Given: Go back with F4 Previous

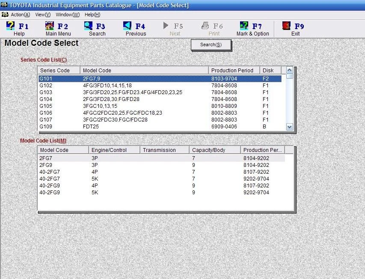Looking at the screenshot, I should (x=136, y=29).
